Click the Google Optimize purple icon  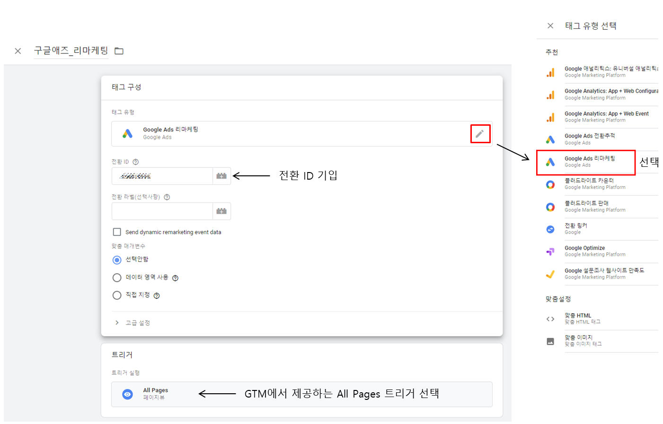click(550, 252)
